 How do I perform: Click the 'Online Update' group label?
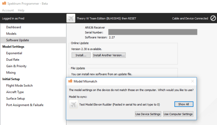80,43
